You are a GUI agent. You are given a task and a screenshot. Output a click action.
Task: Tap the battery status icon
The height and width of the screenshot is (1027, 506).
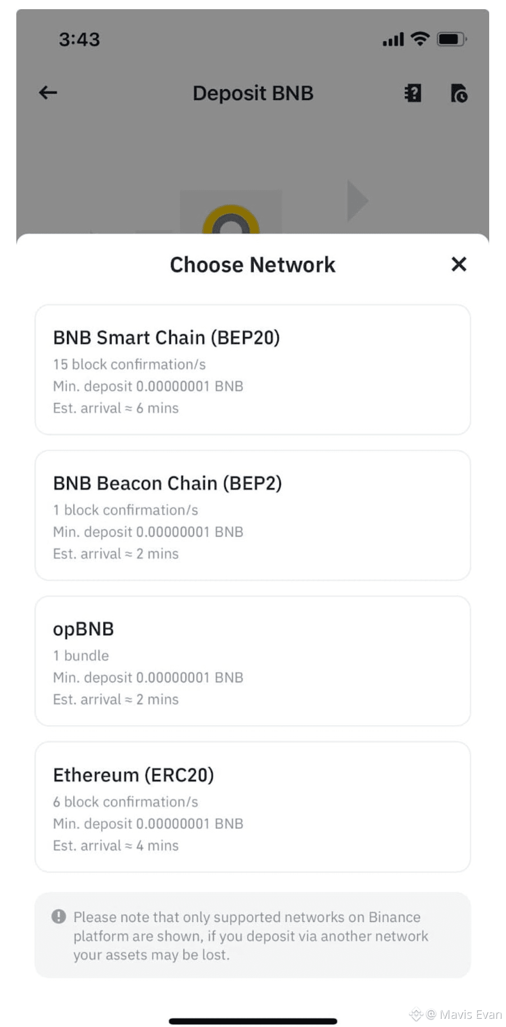(x=451, y=39)
